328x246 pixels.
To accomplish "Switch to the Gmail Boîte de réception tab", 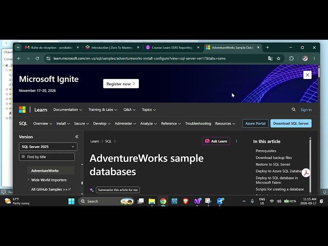I will [x=49, y=48].
